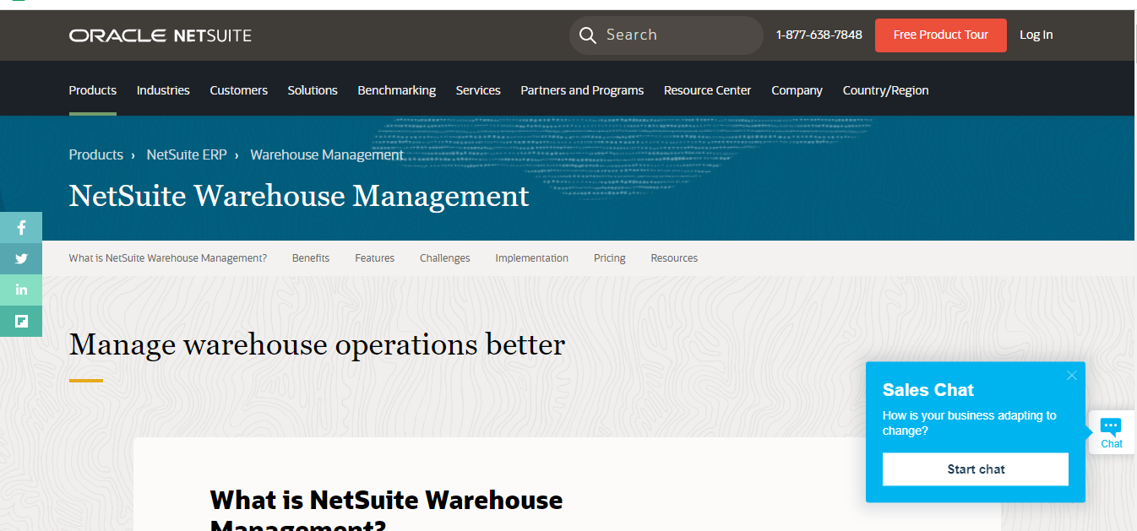Open the Country/Region menu
Screen dimensions: 1137x531
885,90
